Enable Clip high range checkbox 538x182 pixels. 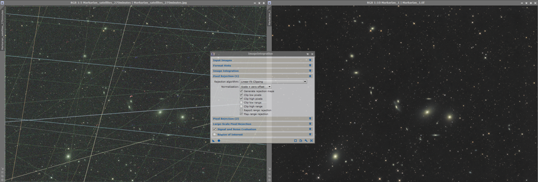(241, 107)
